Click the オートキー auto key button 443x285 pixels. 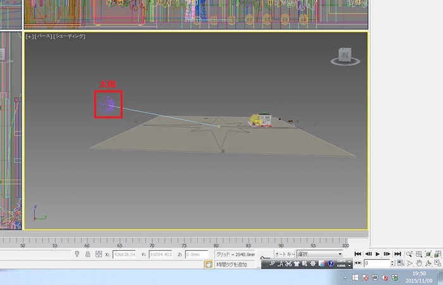tap(284, 254)
